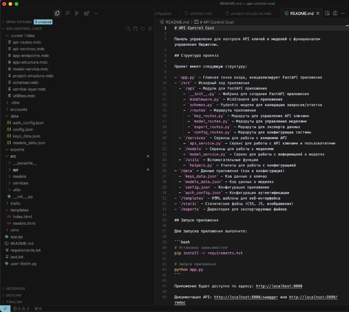This screenshot has height=312, width=349.
Task: Open Markdown preview to the side
Action: click(x=327, y=14)
